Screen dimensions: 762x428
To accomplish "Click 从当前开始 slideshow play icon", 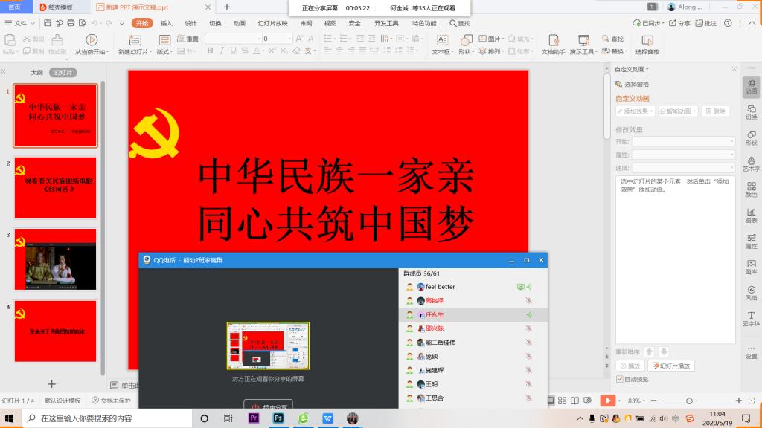I will pyautogui.click(x=92, y=39).
